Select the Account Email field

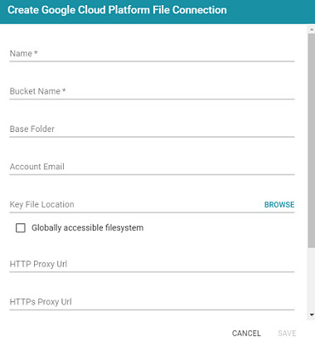152,167
